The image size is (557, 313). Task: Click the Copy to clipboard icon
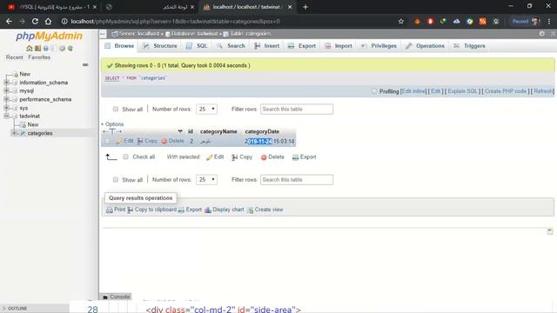point(131,210)
